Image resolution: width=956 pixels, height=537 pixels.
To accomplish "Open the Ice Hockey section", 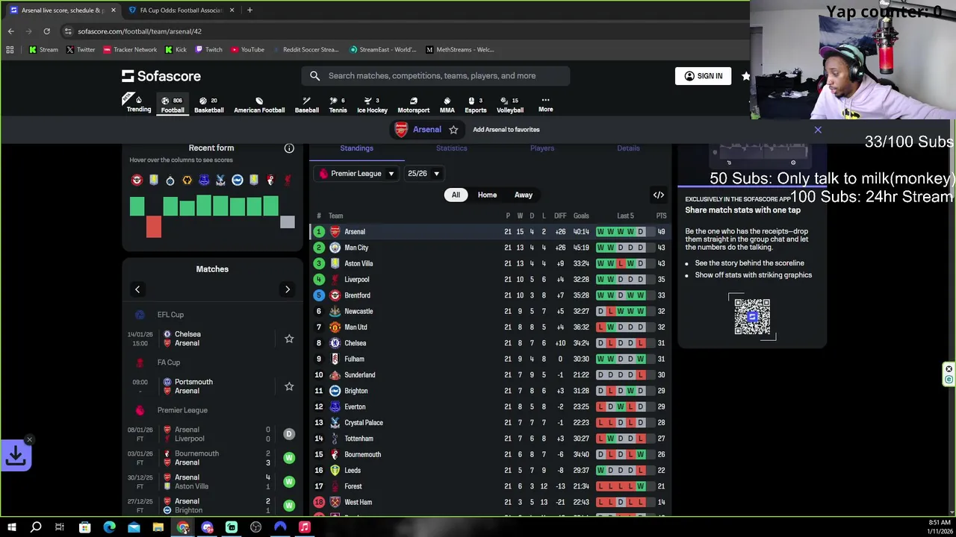I will pyautogui.click(x=372, y=104).
